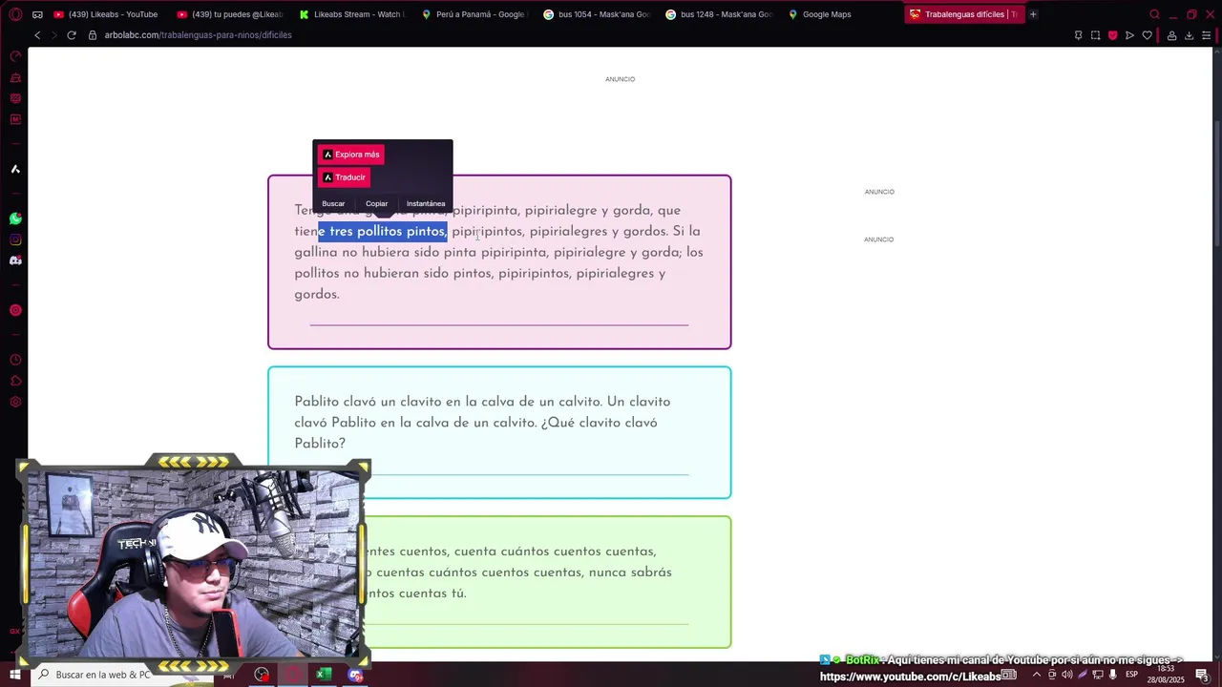Open the Easy Setup menu icon

(1206, 35)
